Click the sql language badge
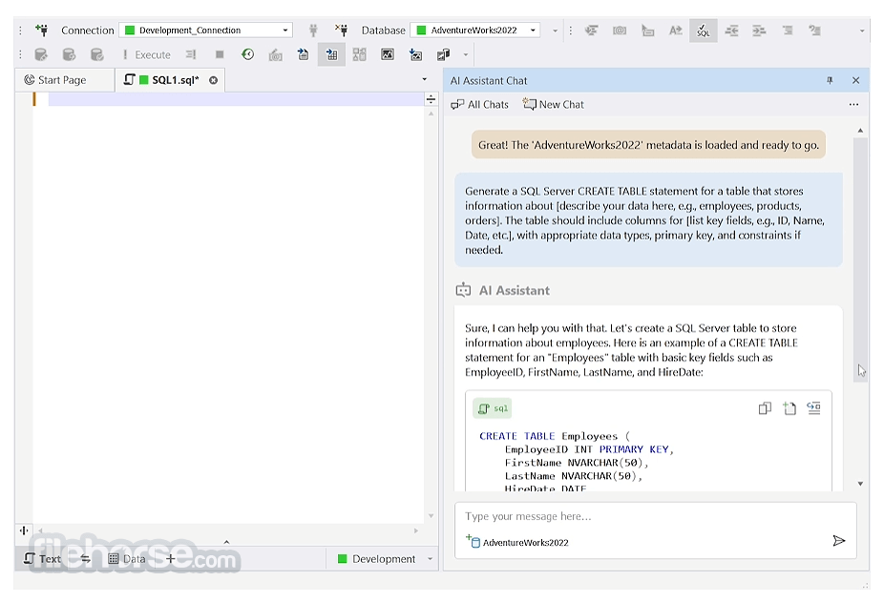Viewport: 884px width, 602px height. point(493,408)
